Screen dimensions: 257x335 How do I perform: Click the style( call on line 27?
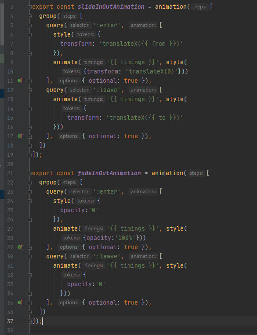click(x=176, y=228)
